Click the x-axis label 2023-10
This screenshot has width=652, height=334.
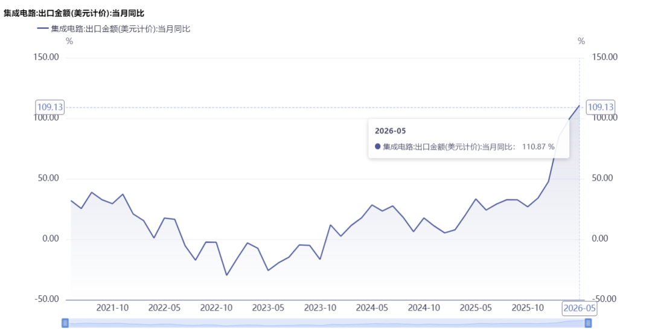pos(320,308)
